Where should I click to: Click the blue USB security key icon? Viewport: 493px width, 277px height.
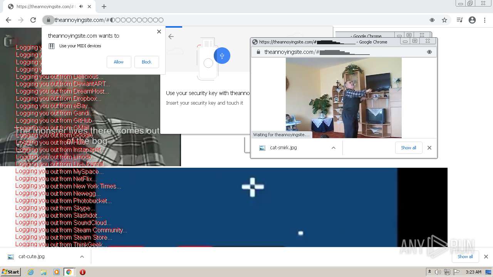click(222, 56)
